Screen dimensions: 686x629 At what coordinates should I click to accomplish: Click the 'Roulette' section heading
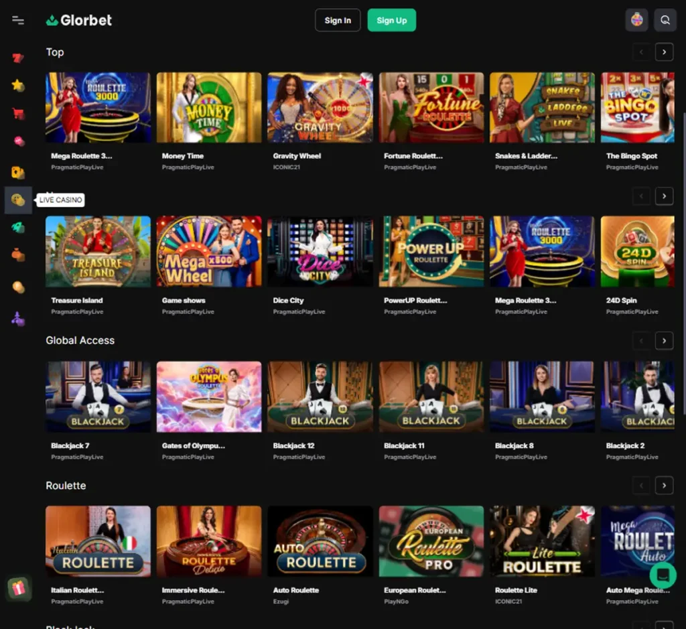coord(66,486)
